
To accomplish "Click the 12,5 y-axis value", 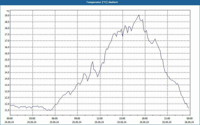I will click(x=7, y=98).
